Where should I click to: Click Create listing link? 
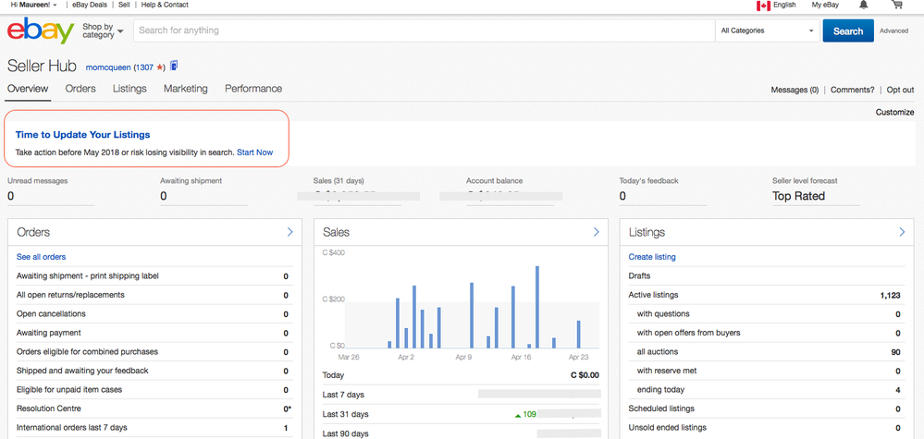click(x=652, y=257)
